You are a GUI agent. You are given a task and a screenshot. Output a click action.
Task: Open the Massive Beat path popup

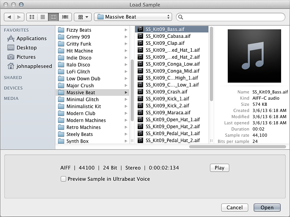[133, 17]
